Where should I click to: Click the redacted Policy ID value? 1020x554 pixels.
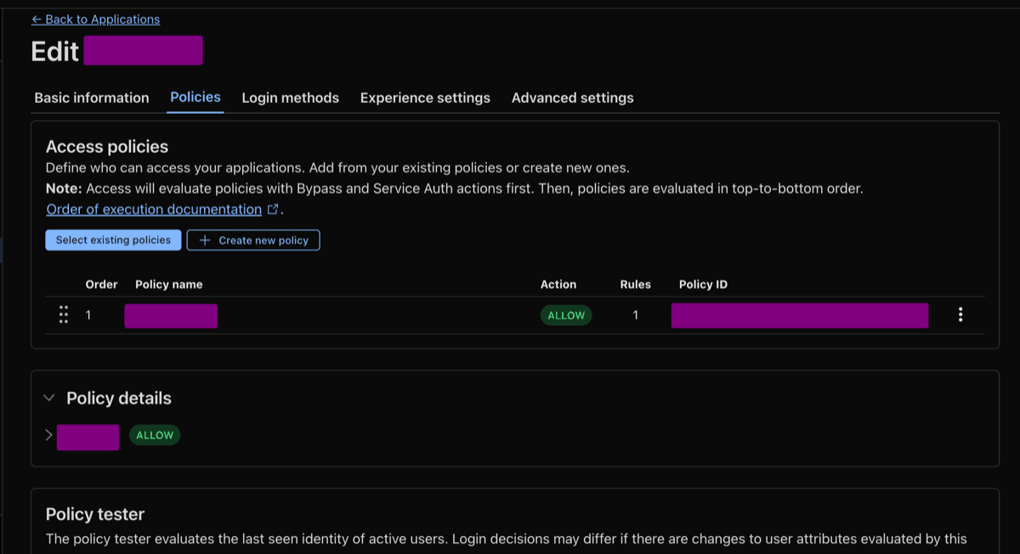(x=800, y=315)
